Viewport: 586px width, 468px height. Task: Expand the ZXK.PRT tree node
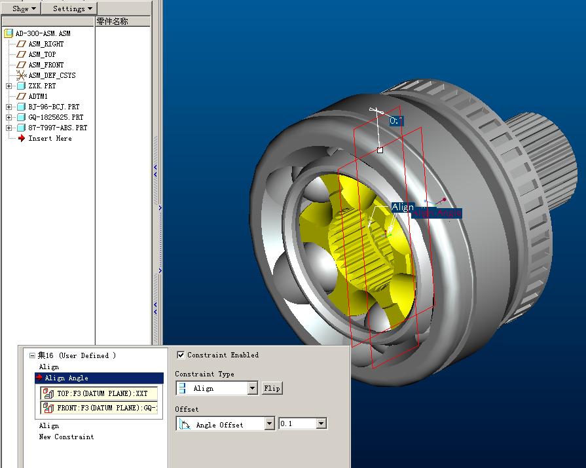click(9, 86)
